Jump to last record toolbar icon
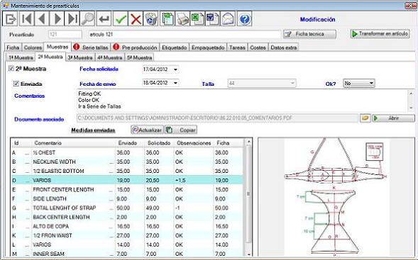 pos(72,18)
